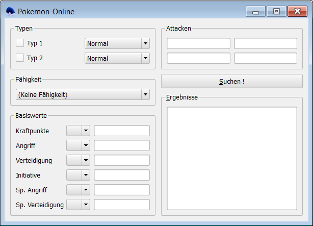
Task: Enable the Typ 1 checkbox
Action: tap(20, 43)
